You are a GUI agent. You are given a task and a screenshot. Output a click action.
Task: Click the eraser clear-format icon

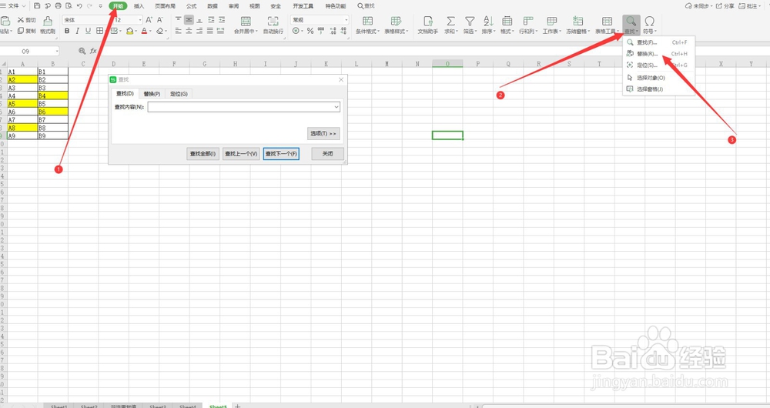(159, 31)
